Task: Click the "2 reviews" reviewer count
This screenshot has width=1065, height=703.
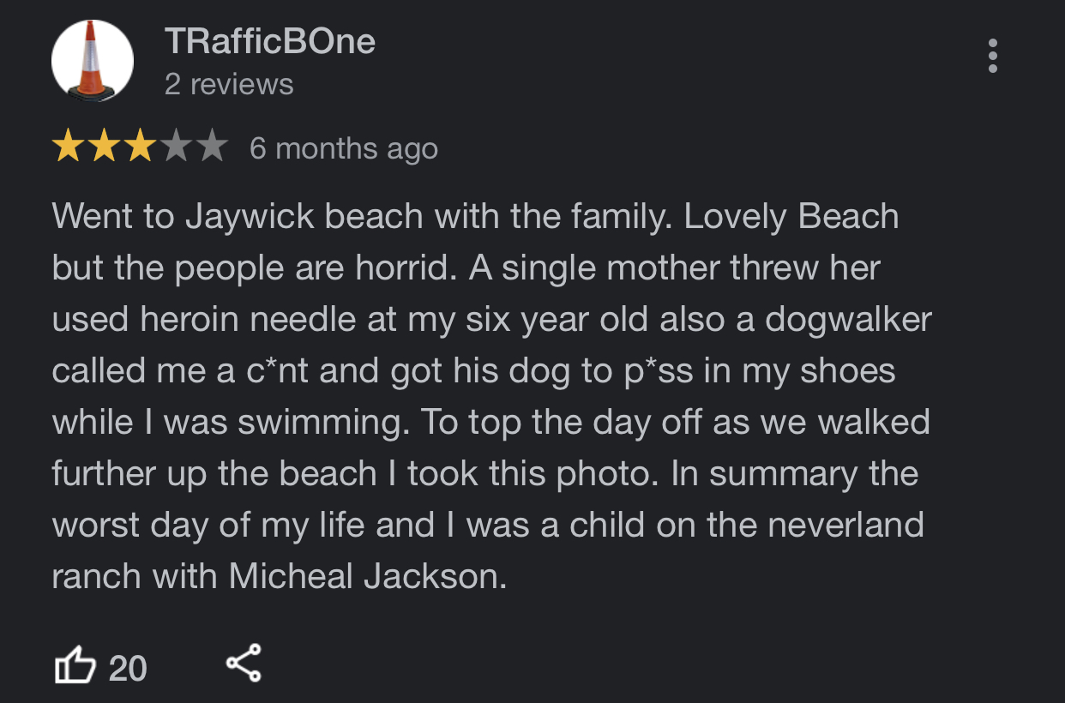Action: [x=229, y=85]
